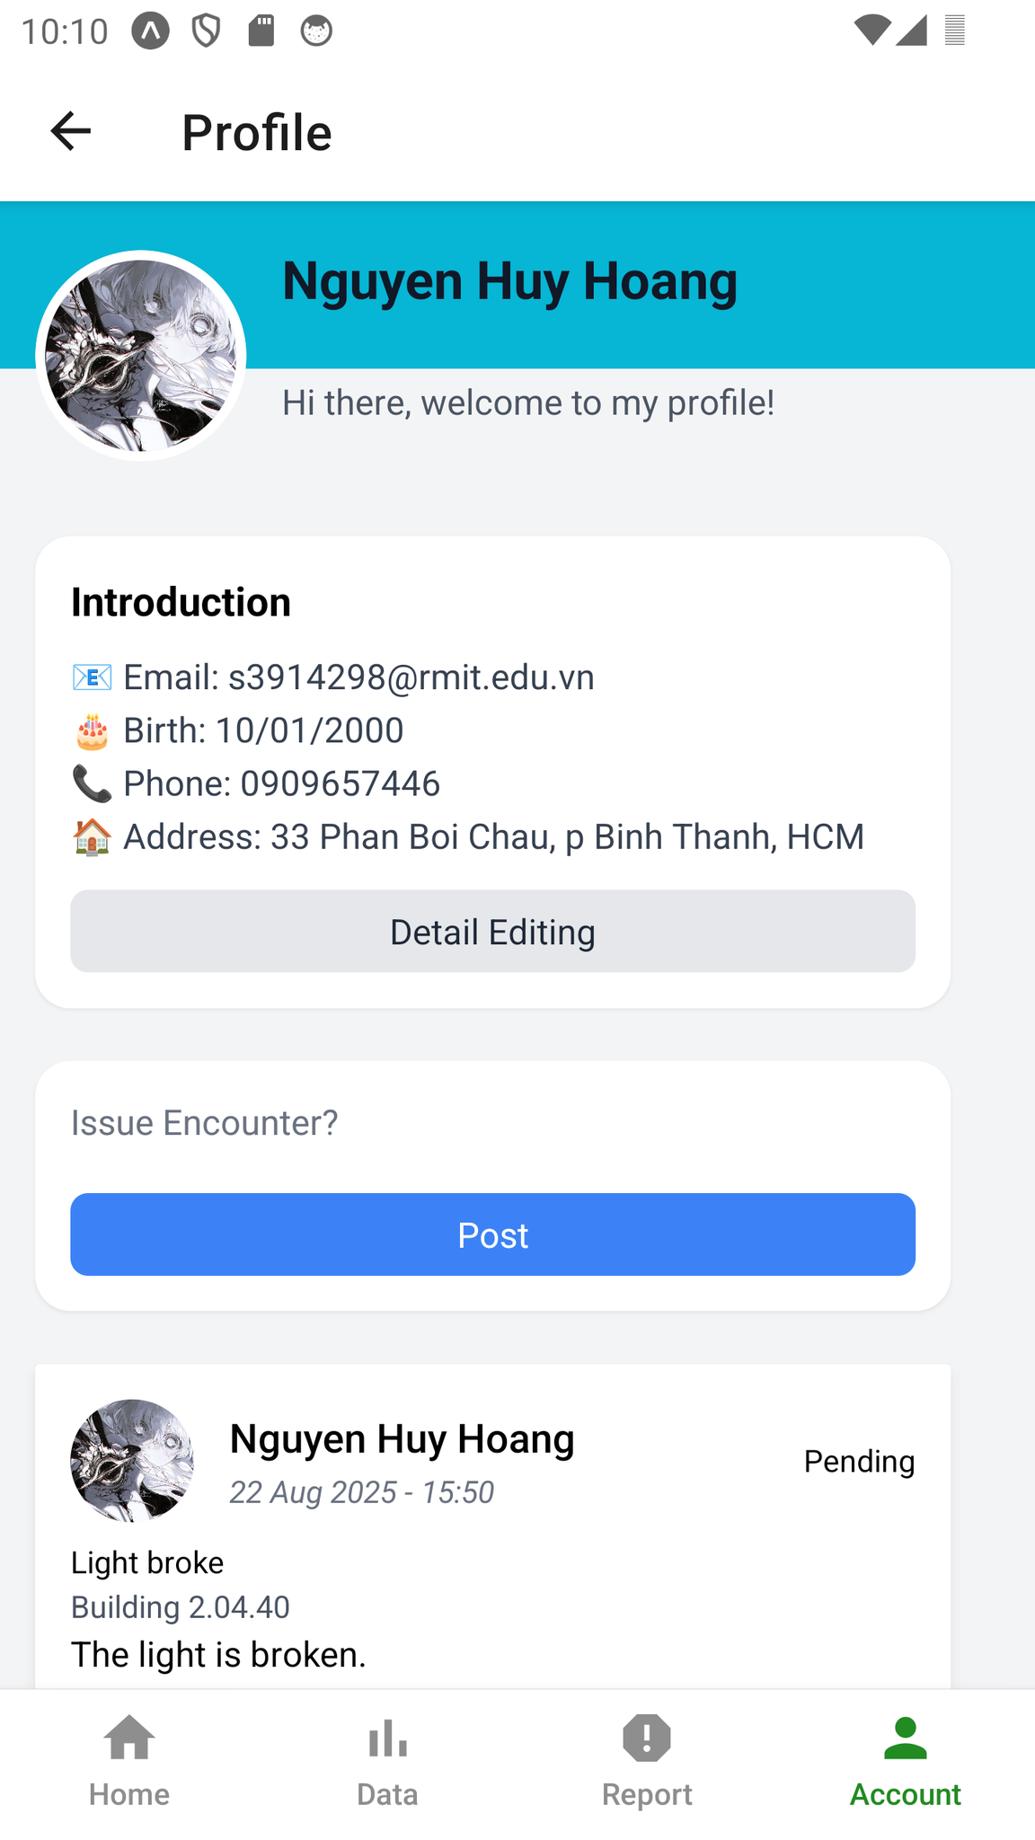The width and height of the screenshot is (1035, 1840).
Task: Switch to the Data tab
Action: (387, 1761)
